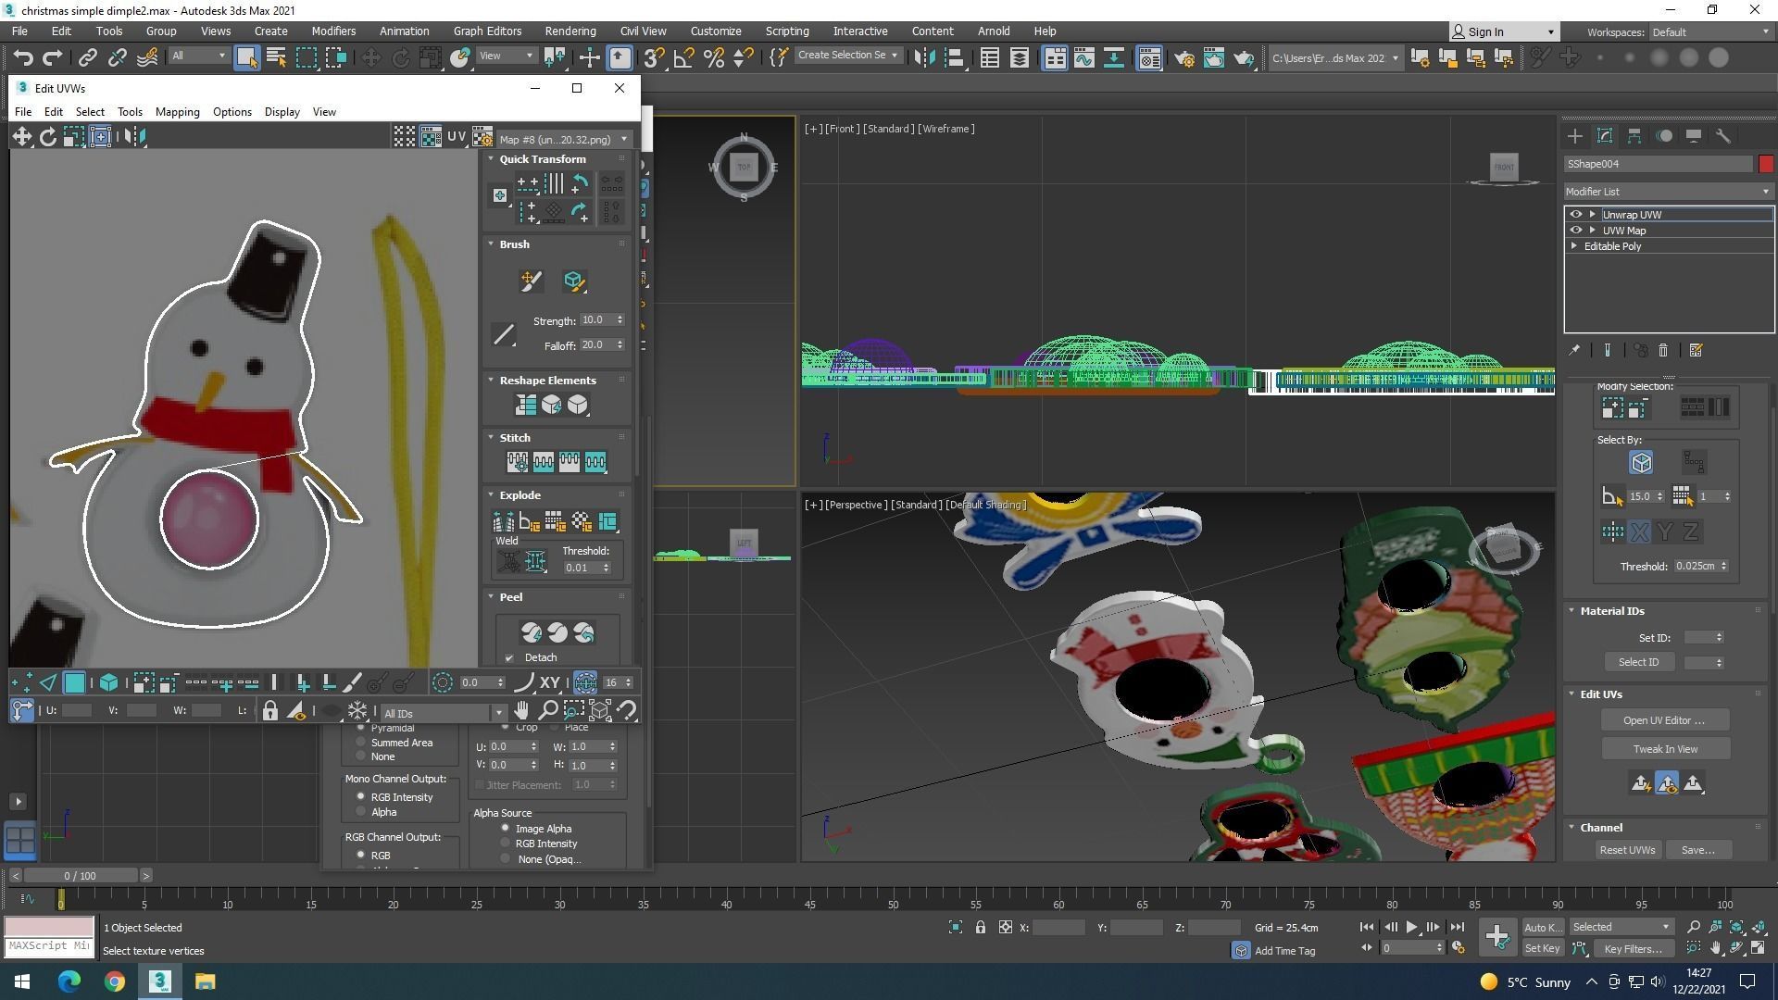This screenshot has width=1778, height=1000.
Task: Toggle the Detach checkbox under Peel
Action: pos(509,658)
